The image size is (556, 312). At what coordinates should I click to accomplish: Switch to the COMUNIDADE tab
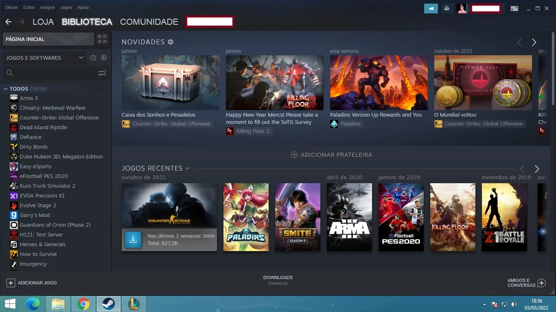point(149,22)
